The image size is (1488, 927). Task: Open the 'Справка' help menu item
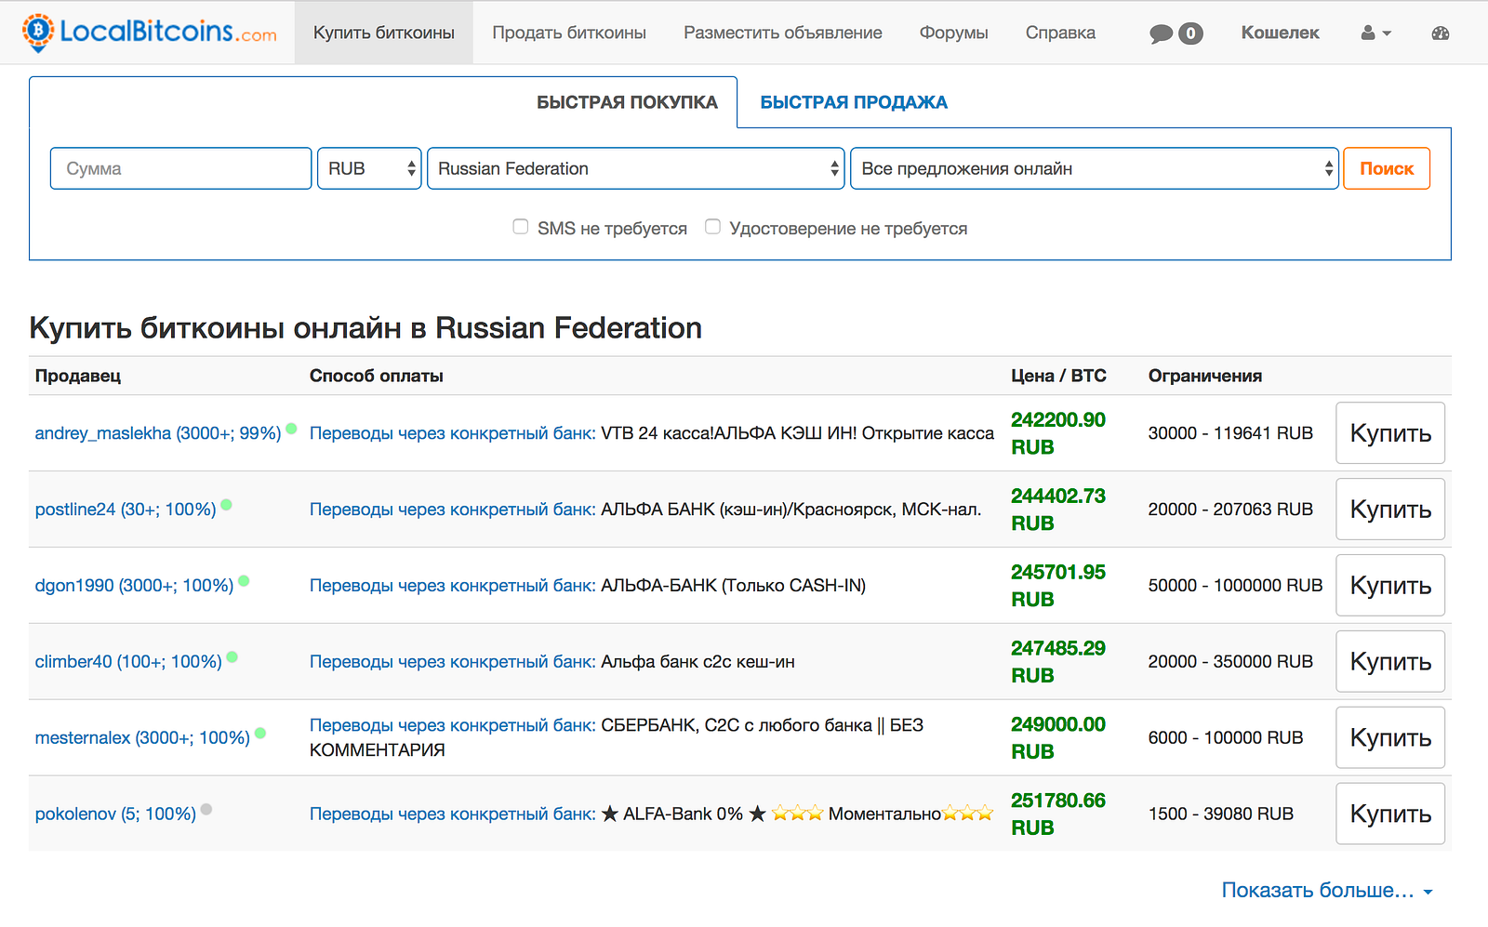pyautogui.click(x=1060, y=33)
